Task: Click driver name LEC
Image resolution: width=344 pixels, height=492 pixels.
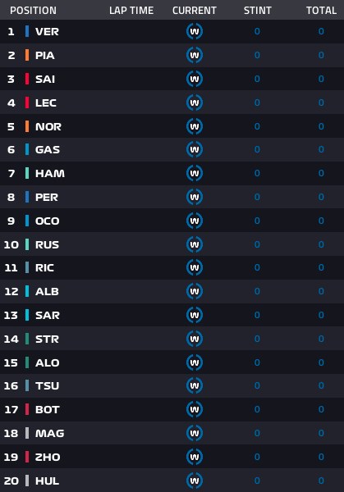Action: pos(46,103)
